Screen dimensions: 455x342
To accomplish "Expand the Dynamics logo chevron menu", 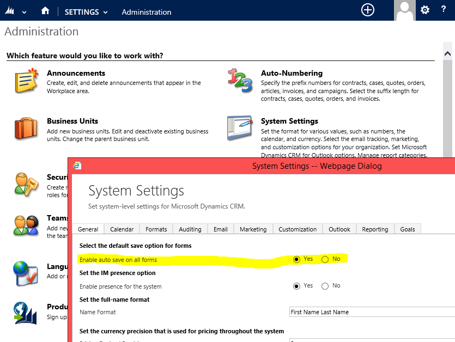I will [24, 12].
